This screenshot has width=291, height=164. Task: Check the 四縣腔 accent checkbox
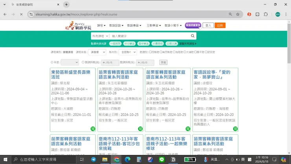click(x=150, y=52)
